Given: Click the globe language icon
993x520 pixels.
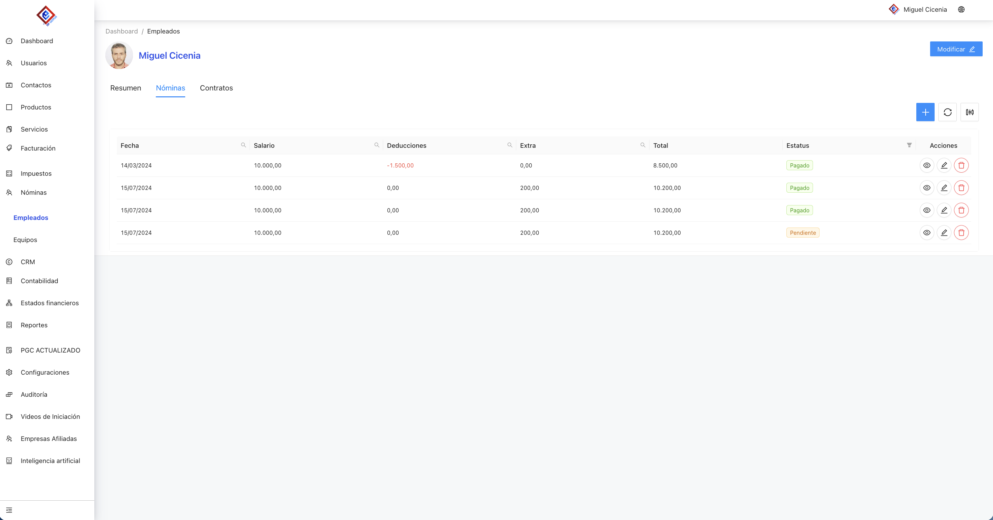Looking at the screenshot, I should 961,10.
